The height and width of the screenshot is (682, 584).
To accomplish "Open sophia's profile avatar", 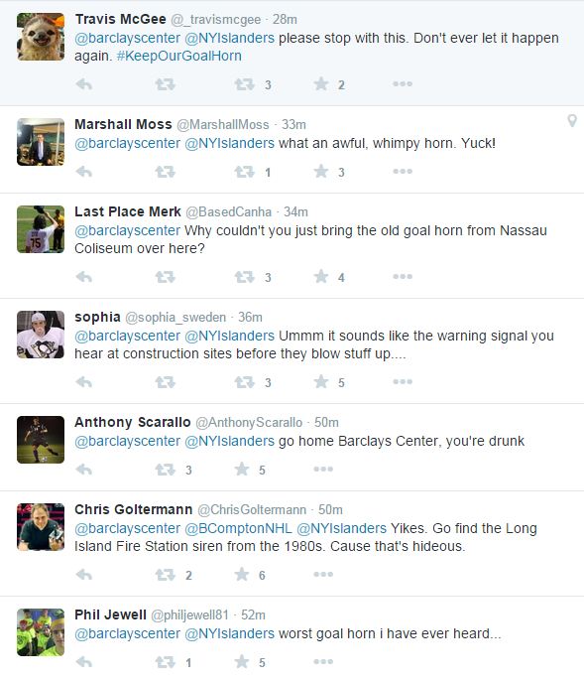I will [41, 335].
